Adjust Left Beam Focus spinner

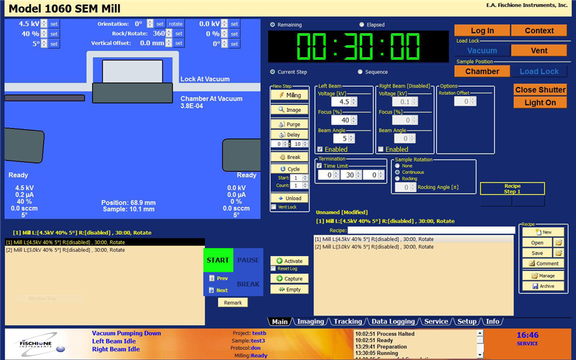click(x=354, y=120)
